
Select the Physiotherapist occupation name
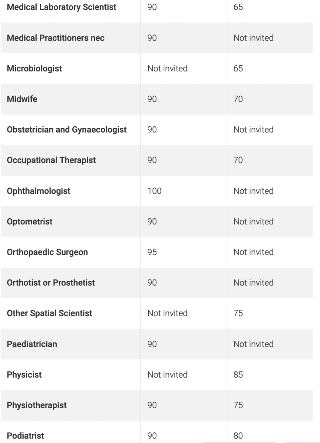(x=37, y=405)
